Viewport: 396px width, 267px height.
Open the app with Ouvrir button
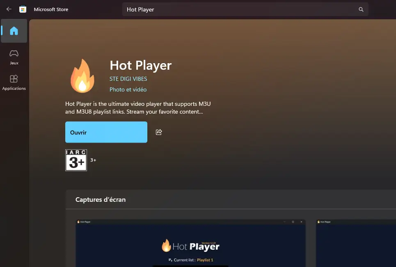tap(106, 132)
